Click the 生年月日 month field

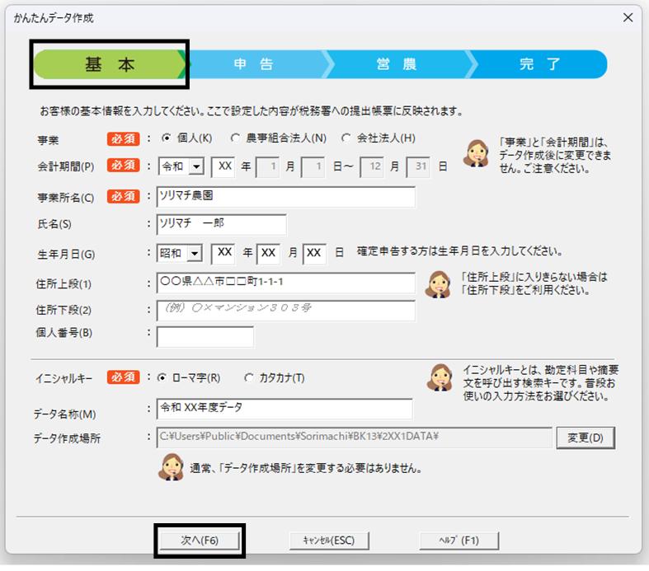(x=268, y=254)
